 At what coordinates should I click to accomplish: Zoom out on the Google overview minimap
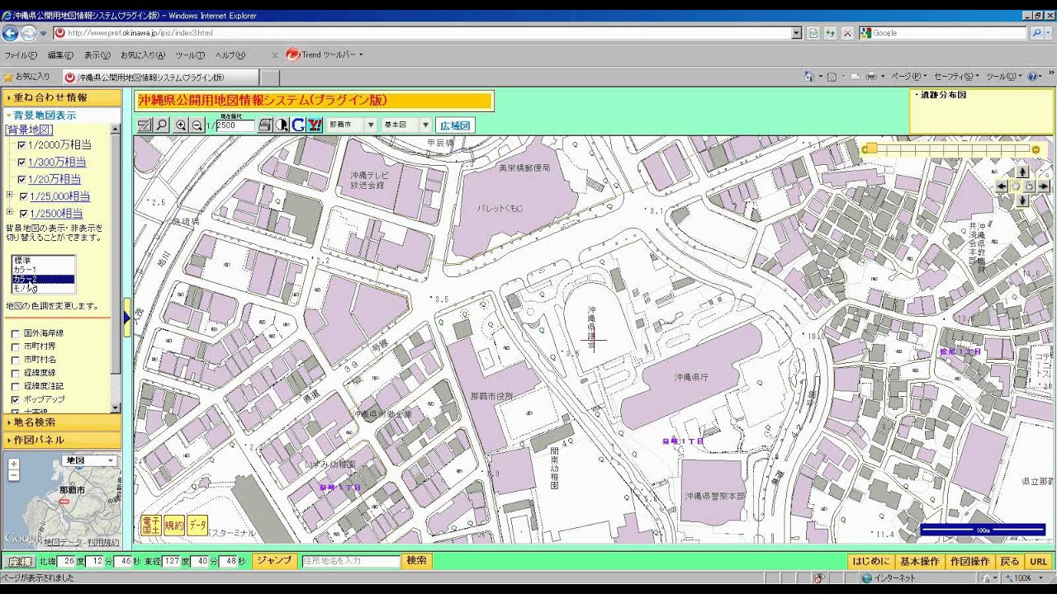tap(13, 476)
